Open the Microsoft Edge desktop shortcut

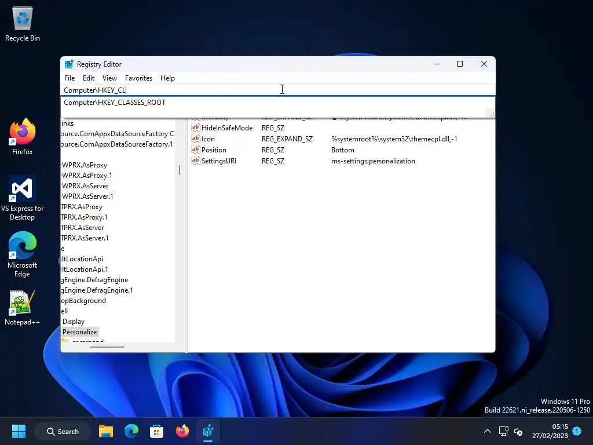[23, 255]
